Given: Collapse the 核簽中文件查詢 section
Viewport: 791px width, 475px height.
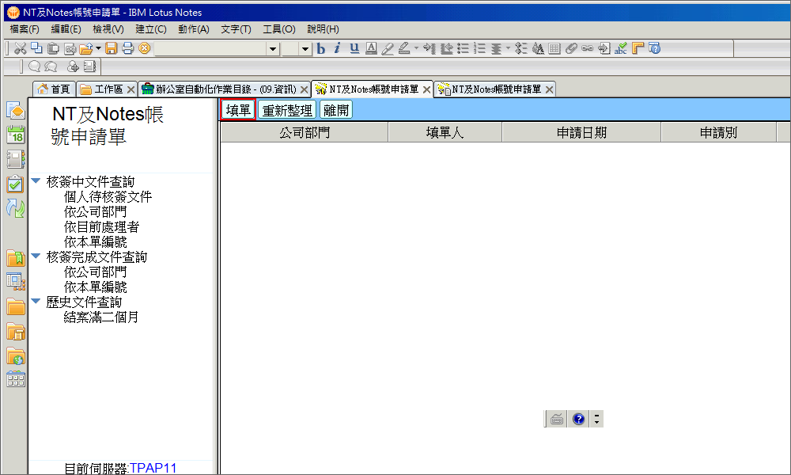Looking at the screenshot, I should 36,180.
